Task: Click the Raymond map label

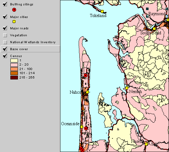Action: point(157,14)
